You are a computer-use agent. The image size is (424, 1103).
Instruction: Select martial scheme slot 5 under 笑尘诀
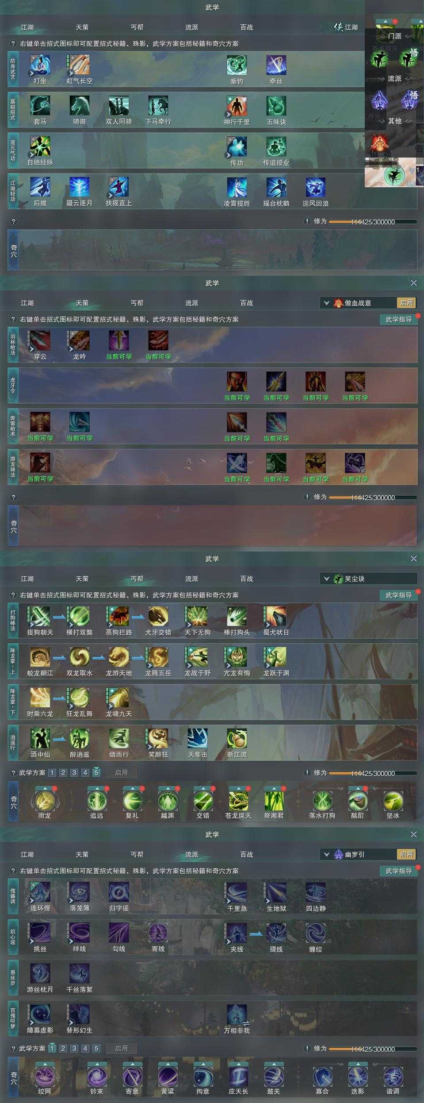(x=96, y=773)
